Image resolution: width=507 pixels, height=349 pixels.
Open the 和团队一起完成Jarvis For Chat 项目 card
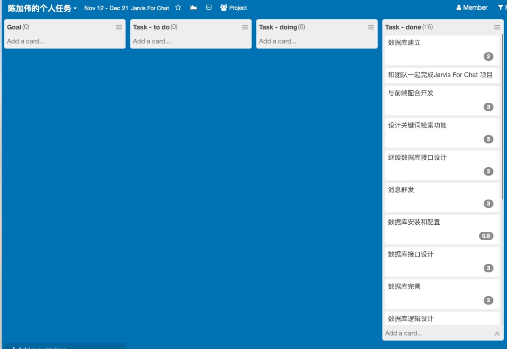[442, 75]
